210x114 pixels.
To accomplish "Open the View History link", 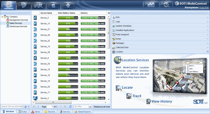I will (162, 101).
